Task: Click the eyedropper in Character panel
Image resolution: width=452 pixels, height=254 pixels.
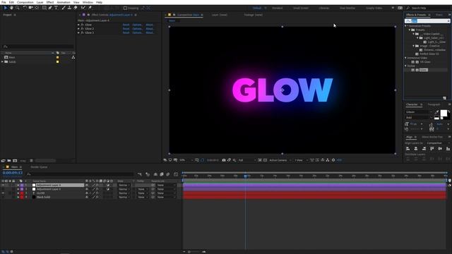Action: [x=436, y=111]
